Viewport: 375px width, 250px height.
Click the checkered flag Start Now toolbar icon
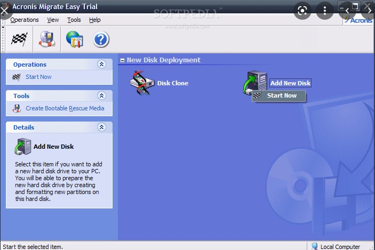(19, 39)
